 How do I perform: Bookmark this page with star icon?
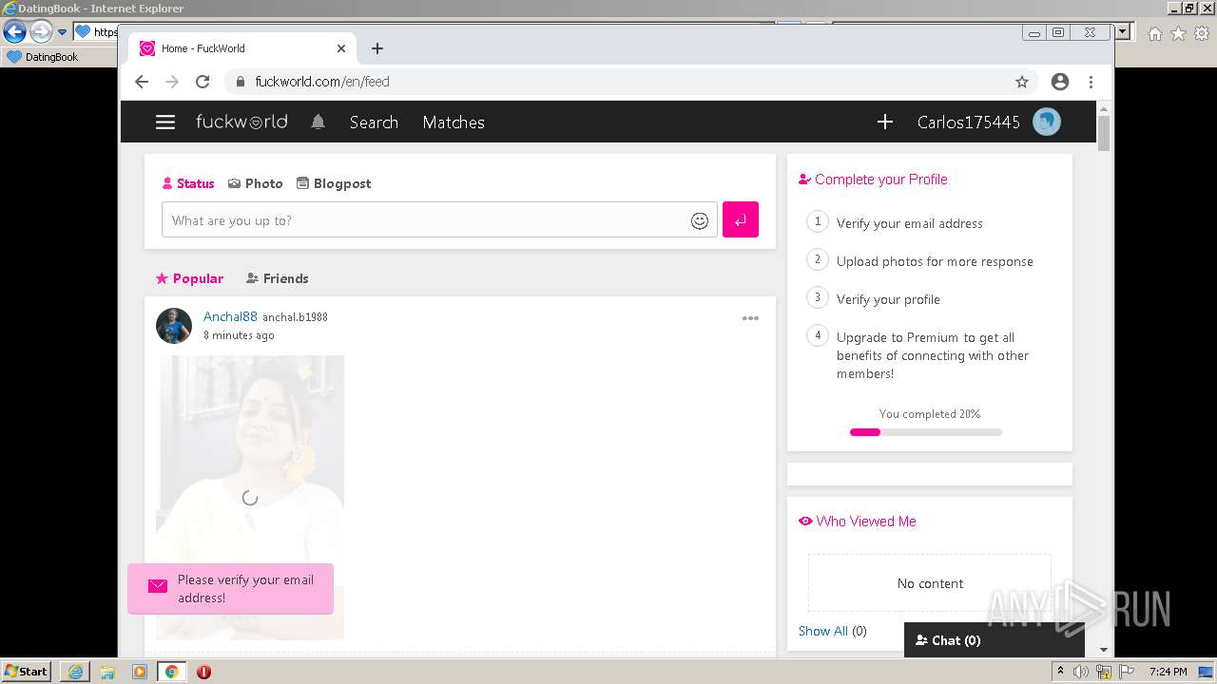pos(1022,82)
